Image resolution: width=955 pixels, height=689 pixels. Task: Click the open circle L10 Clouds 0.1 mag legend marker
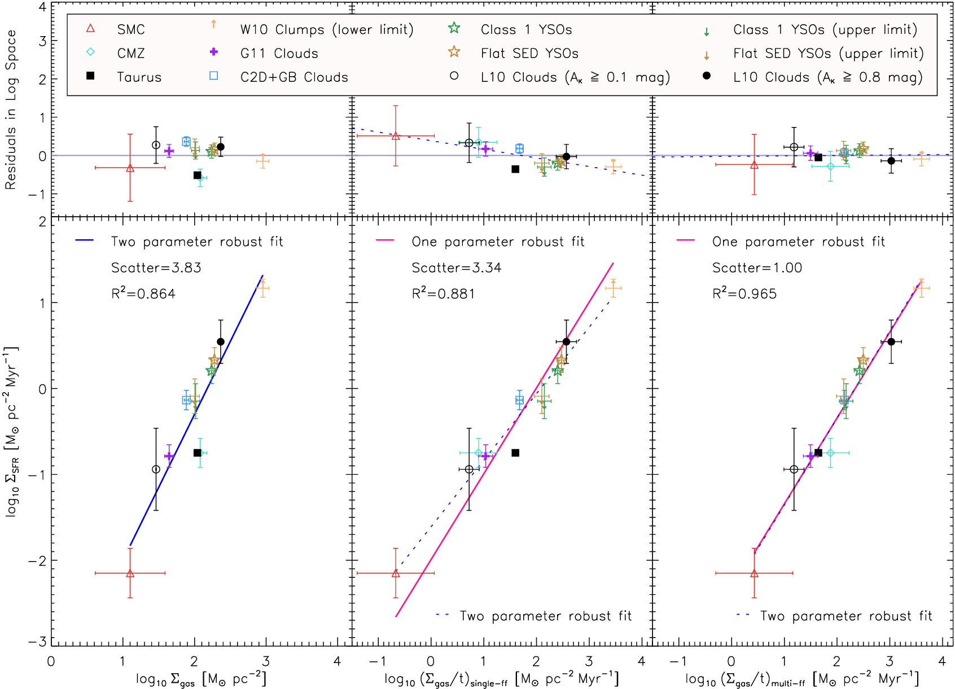(454, 76)
